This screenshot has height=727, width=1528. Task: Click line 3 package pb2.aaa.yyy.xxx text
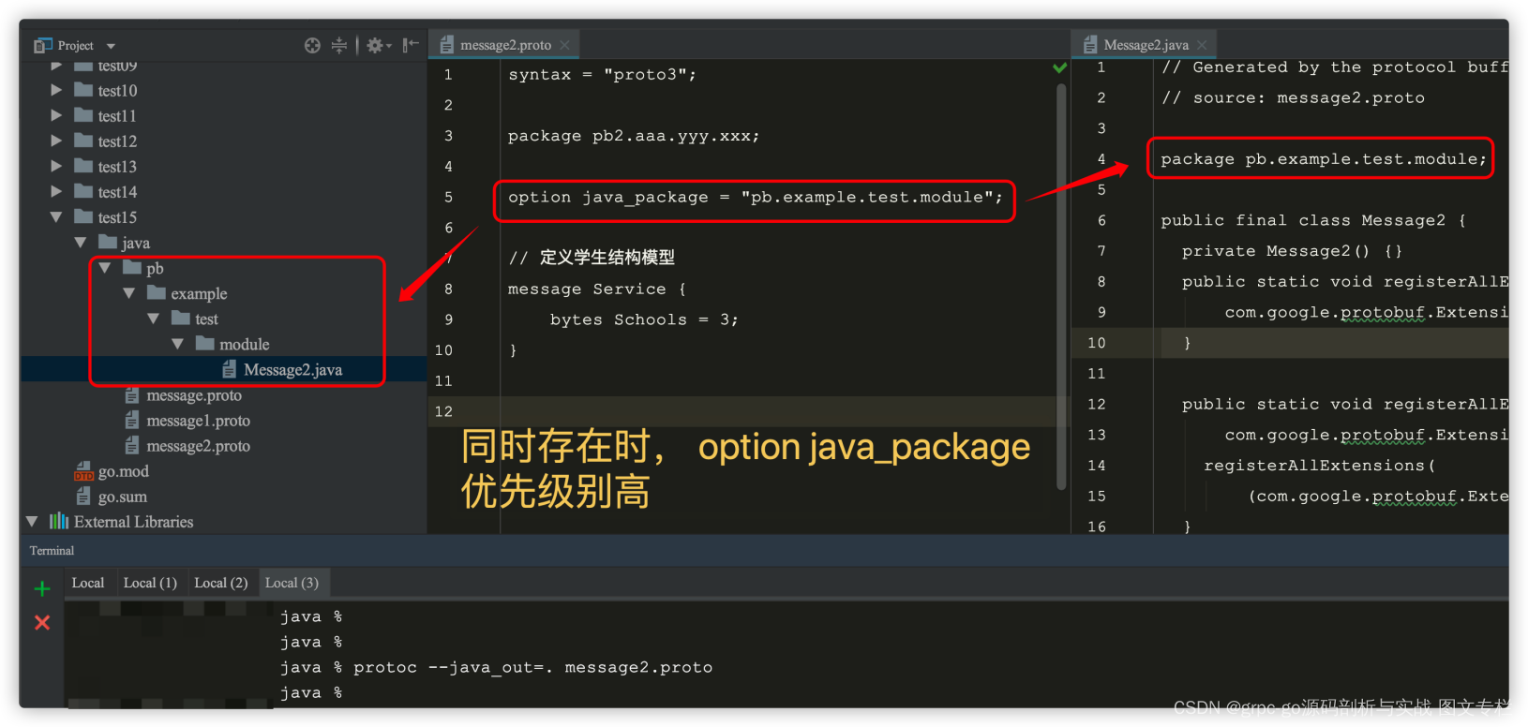pyautogui.click(x=634, y=136)
